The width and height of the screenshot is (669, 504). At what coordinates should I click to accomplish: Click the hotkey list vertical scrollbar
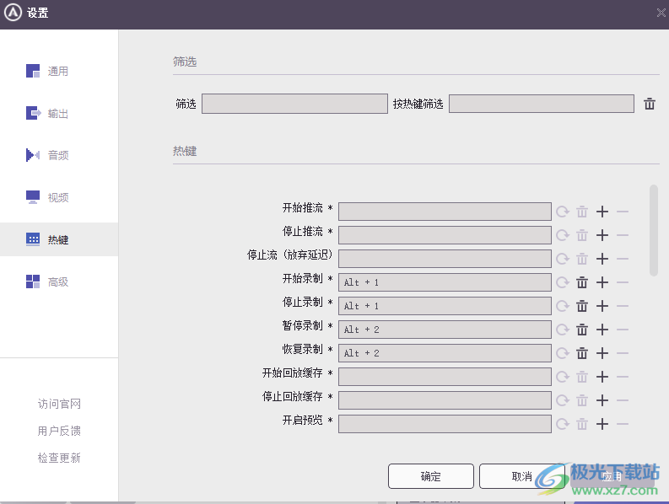click(x=653, y=230)
